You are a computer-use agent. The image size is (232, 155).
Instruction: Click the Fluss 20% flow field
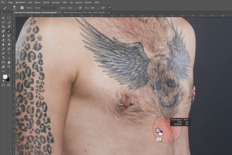tap(94, 8)
